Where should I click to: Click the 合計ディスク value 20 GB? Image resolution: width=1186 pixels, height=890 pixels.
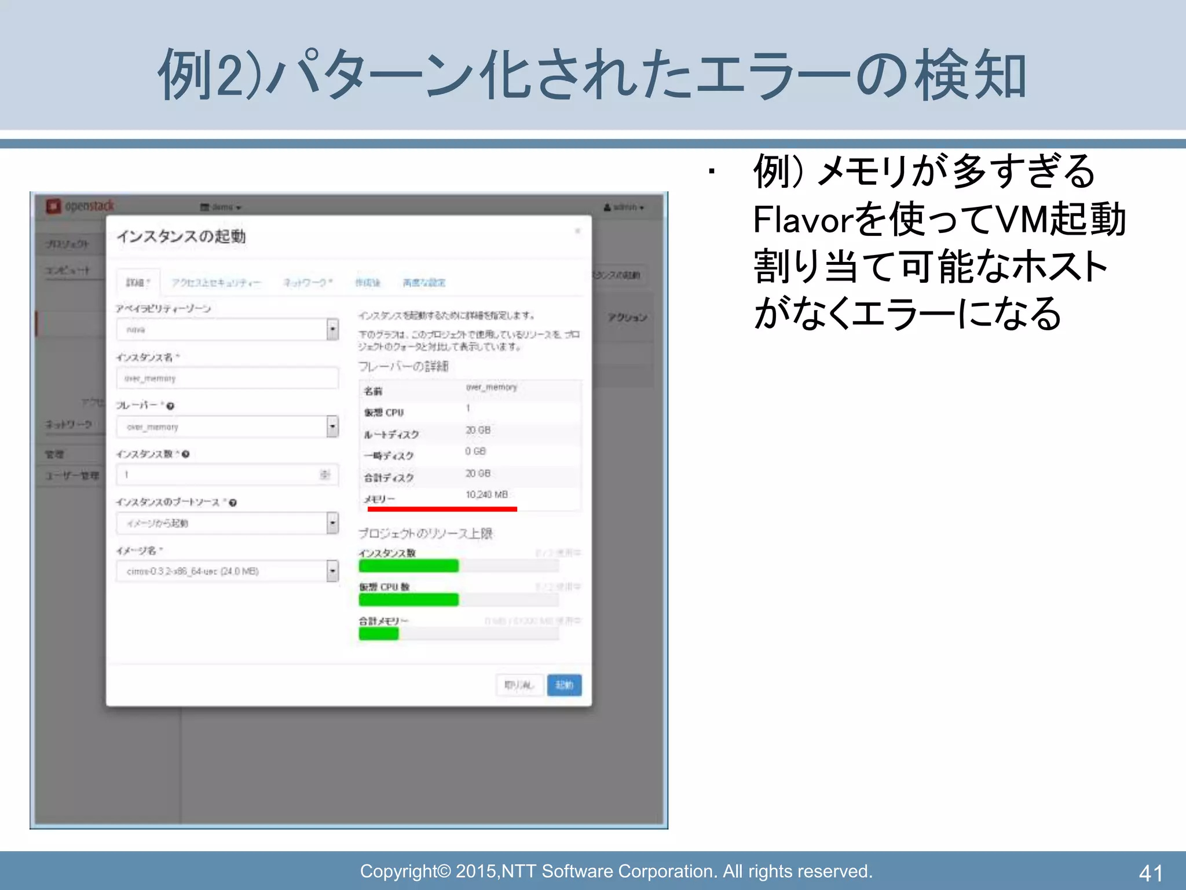[x=478, y=473]
